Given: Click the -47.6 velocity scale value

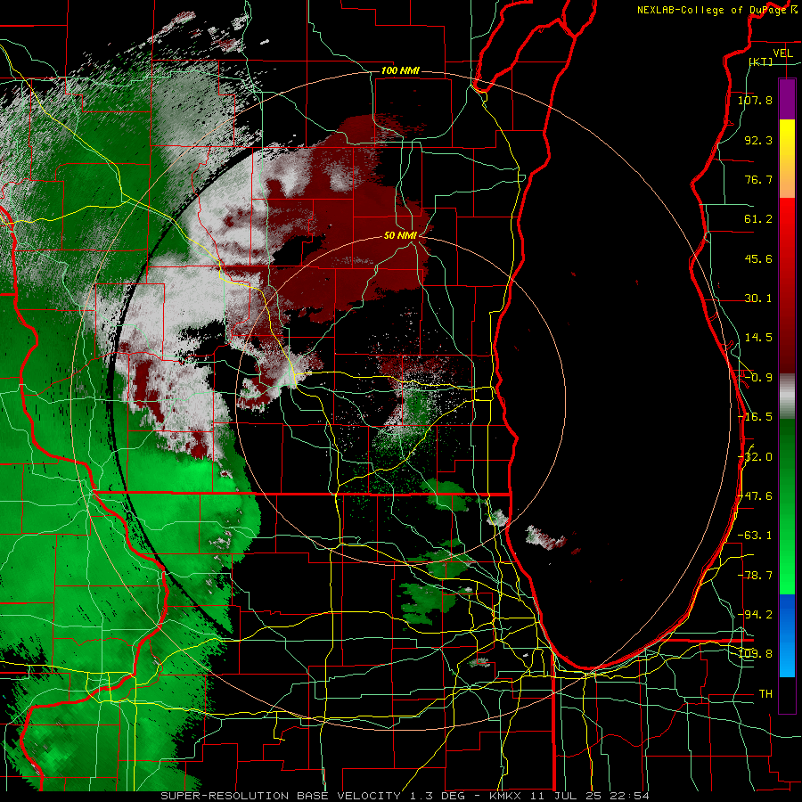Looking at the screenshot, I should 755,496.
